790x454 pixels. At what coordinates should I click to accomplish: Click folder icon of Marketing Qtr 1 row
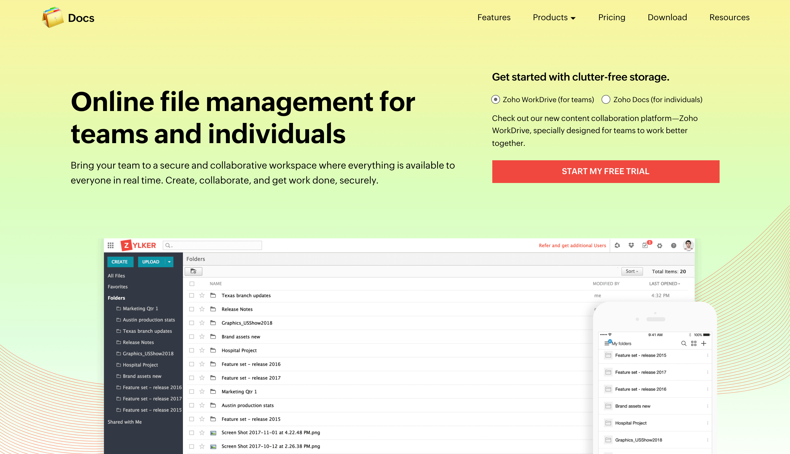coord(213,391)
